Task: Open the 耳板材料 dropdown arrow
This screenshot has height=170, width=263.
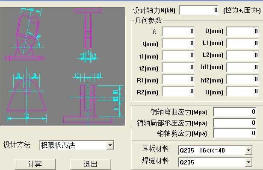Action: click(248, 150)
